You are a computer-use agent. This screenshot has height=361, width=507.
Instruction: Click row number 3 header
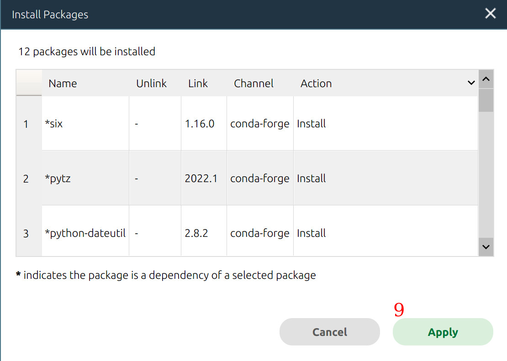pyautogui.click(x=26, y=233)
